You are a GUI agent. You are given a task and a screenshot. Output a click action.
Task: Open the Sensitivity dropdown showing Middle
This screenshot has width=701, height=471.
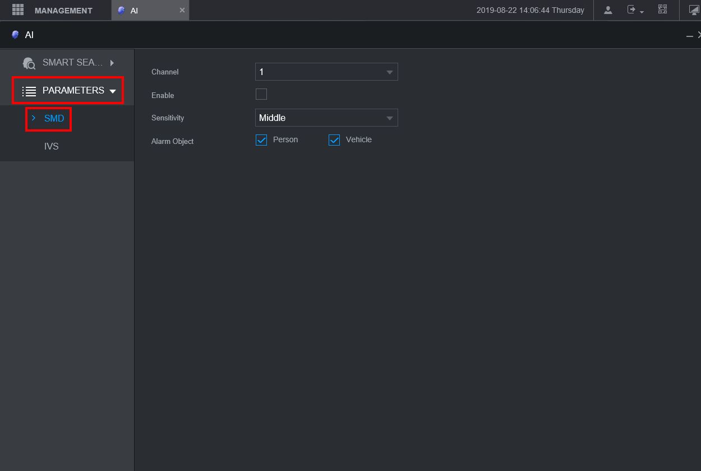coord(326,118)
